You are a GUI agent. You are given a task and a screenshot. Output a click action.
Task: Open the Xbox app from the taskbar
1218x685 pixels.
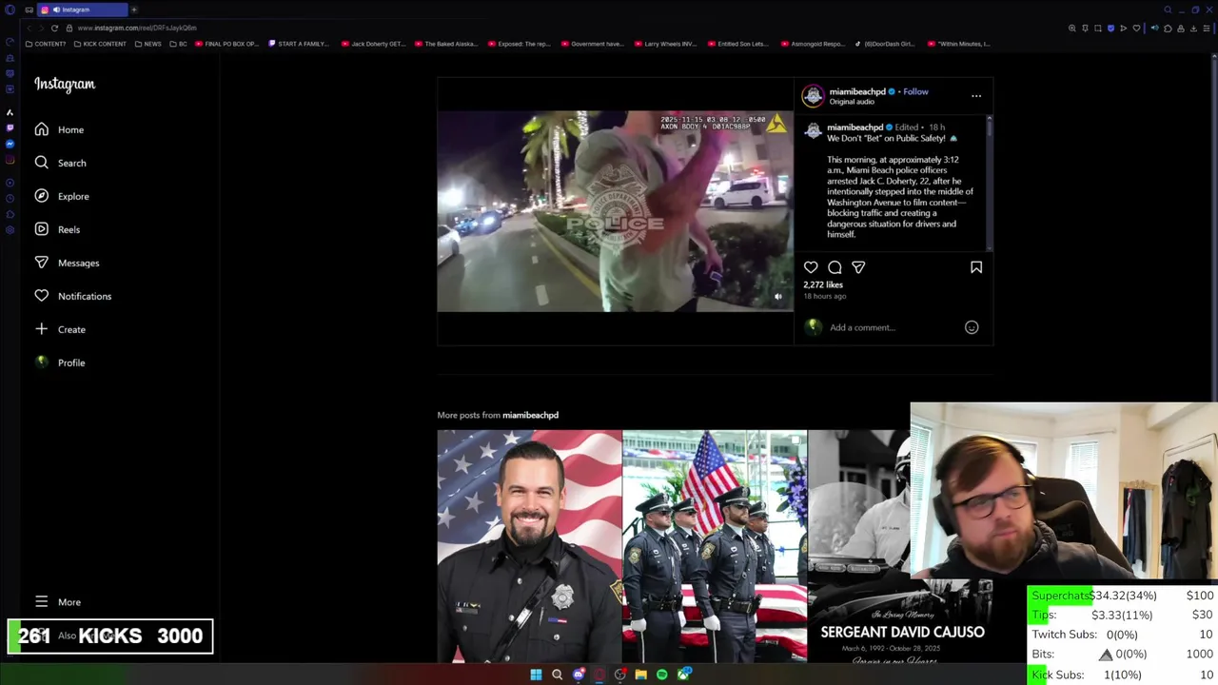682,675
